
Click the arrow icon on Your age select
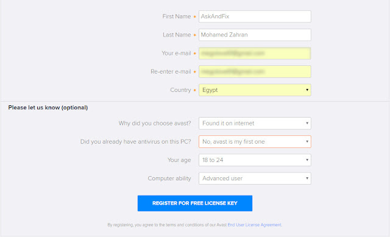point(307,160)
